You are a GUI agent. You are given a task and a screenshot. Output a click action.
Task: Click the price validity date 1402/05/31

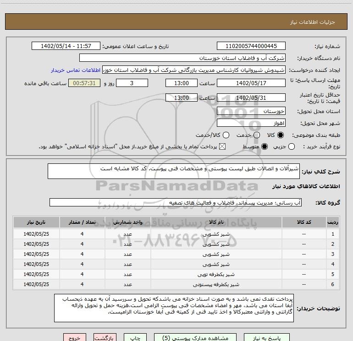[251, 97]
